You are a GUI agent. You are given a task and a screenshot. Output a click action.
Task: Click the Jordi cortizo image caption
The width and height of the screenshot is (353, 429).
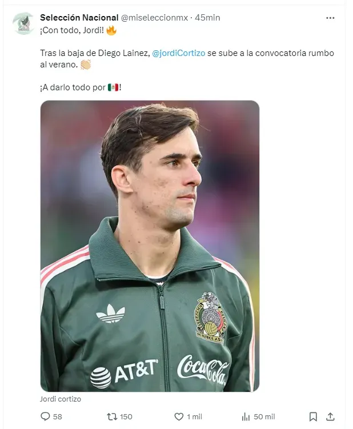[x=61, y=399]
